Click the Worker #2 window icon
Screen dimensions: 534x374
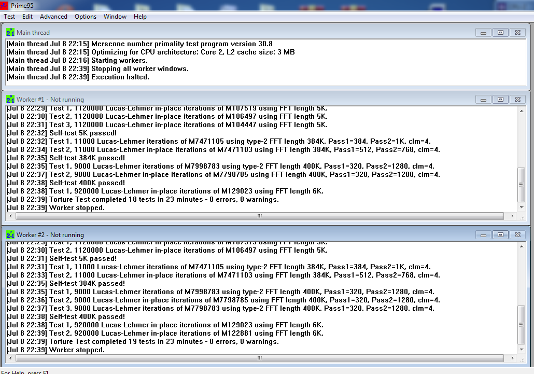tap(10, 234)
